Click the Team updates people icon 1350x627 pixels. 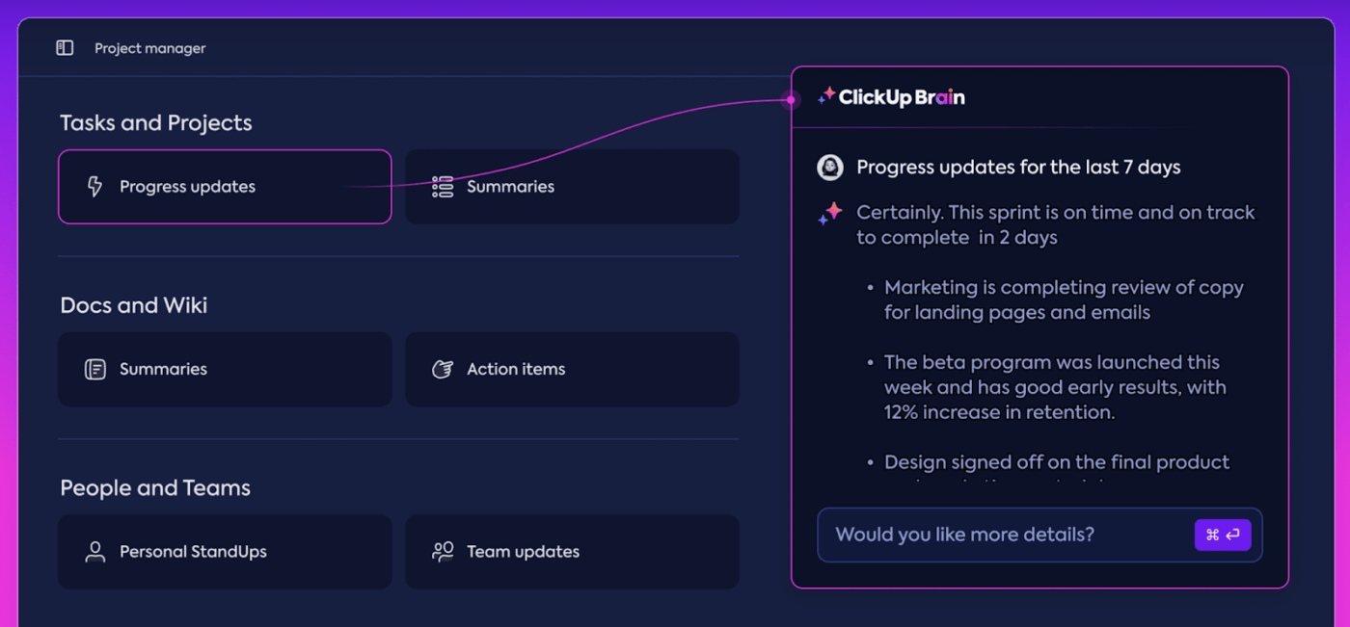(443, 552)
